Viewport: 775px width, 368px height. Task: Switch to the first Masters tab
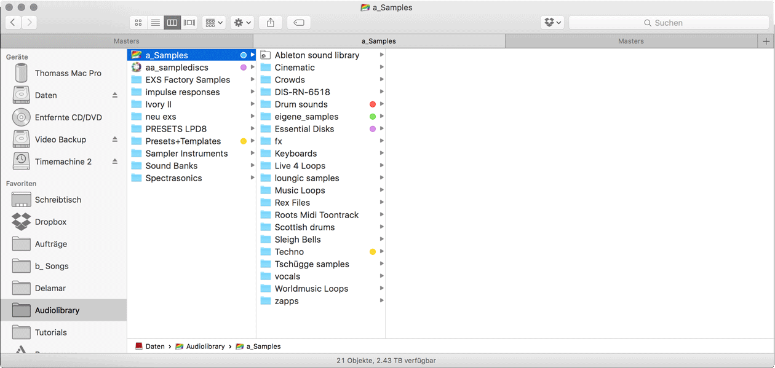[x=127, y=41]
